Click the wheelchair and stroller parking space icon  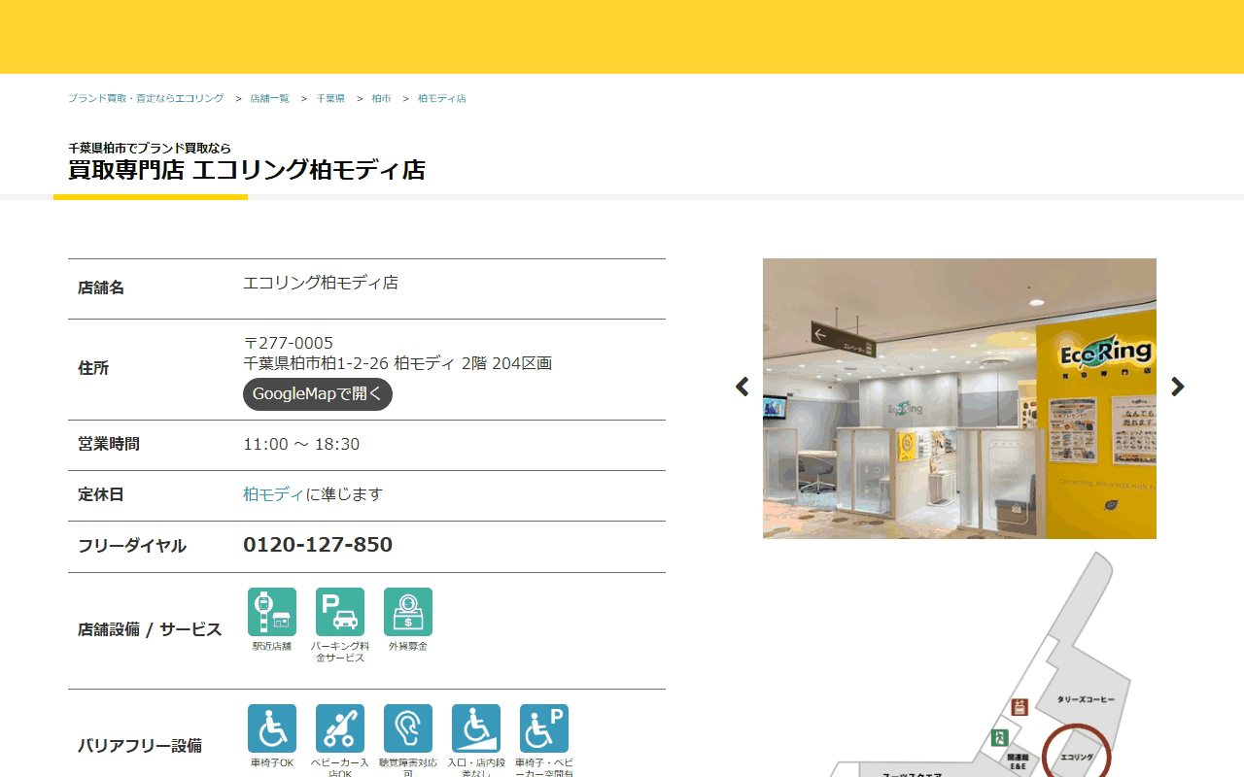pyautogui.click(x=544, y=728)
